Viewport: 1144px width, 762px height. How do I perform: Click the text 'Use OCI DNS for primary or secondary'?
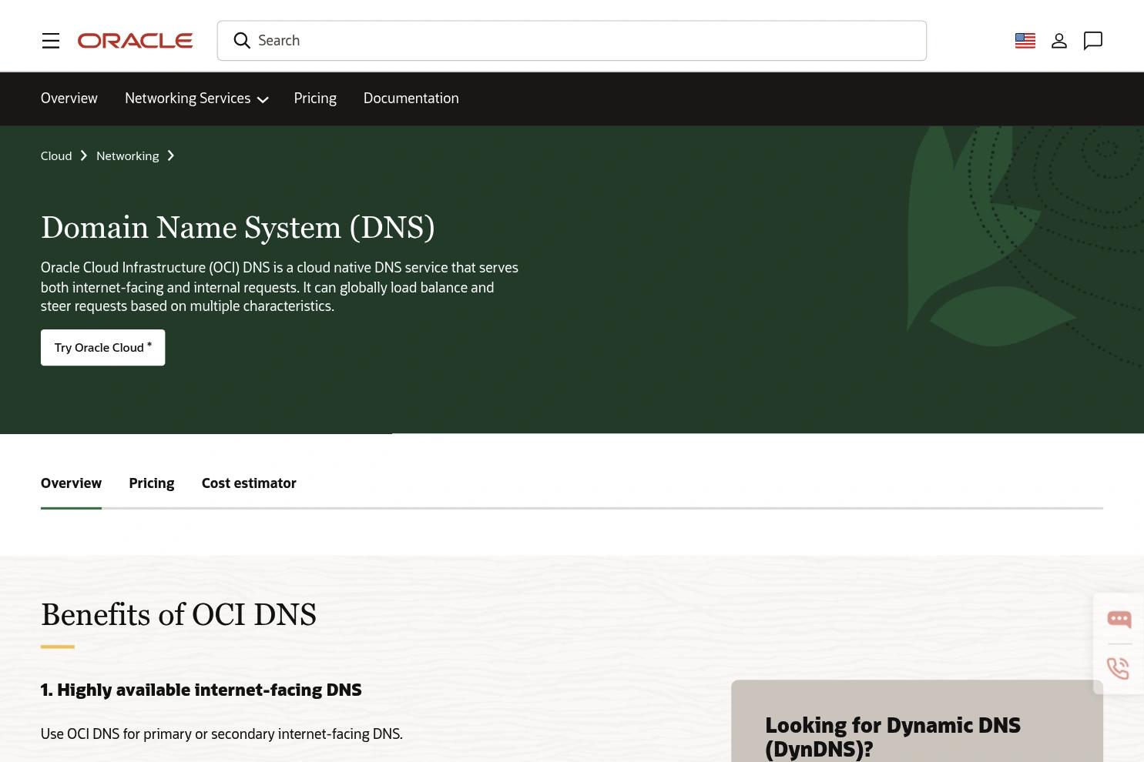[x=157, y=734]
